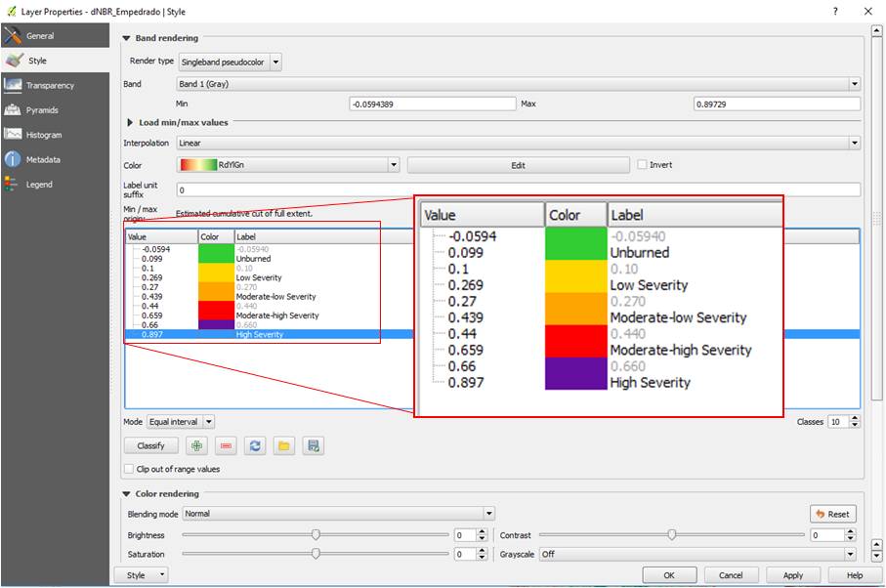Click the Brightness slider handle
886x588 pixels.
(x=316, y=535)
